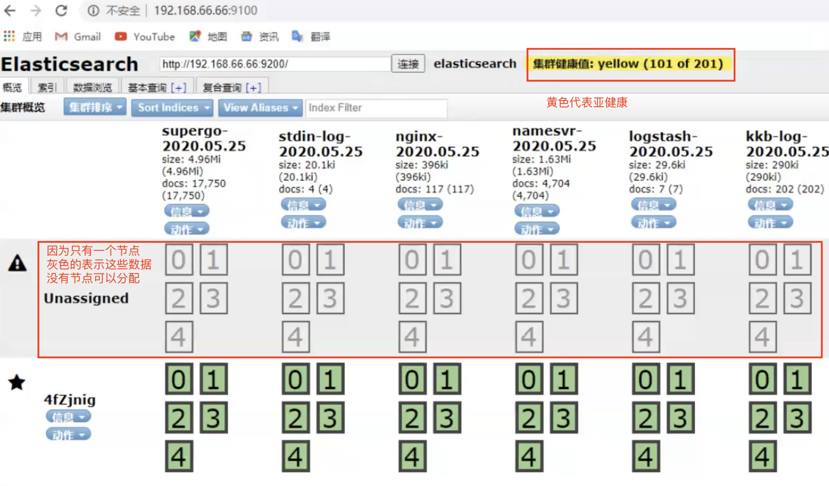Switch to the 数据浏览 browser tab
Viewport: 829px width, 486px height.
(x=93, y=87)
